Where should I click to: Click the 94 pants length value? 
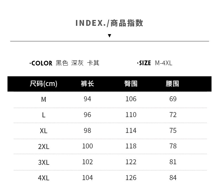click(x=87, y=99)
